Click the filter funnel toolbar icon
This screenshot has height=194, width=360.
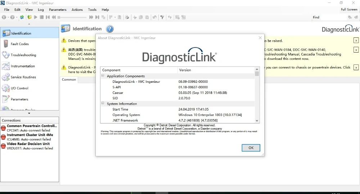click(x=162, y=17)
